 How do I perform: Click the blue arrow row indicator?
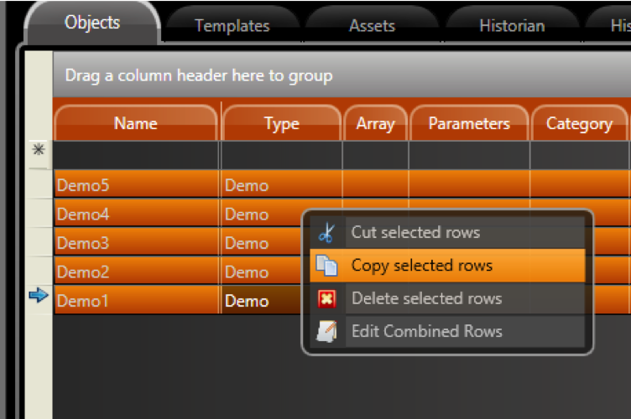39,297
